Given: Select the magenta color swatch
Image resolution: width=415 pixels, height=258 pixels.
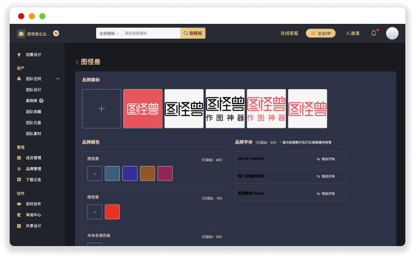Looking at the screenshot, I should tap(165, 173).
